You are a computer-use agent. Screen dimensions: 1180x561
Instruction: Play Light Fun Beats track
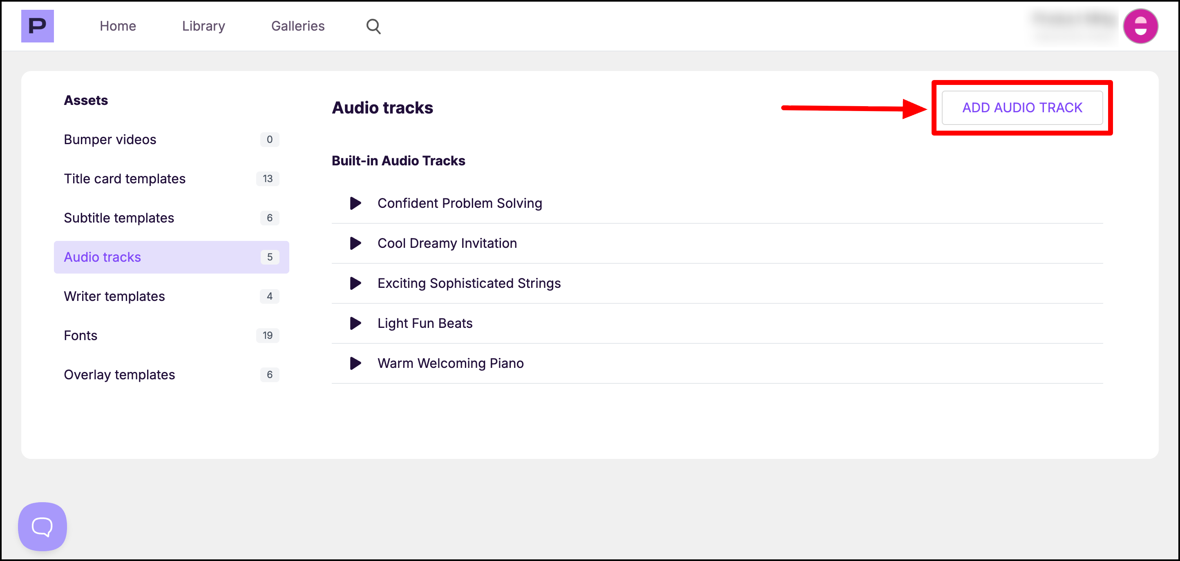(355, 323)
